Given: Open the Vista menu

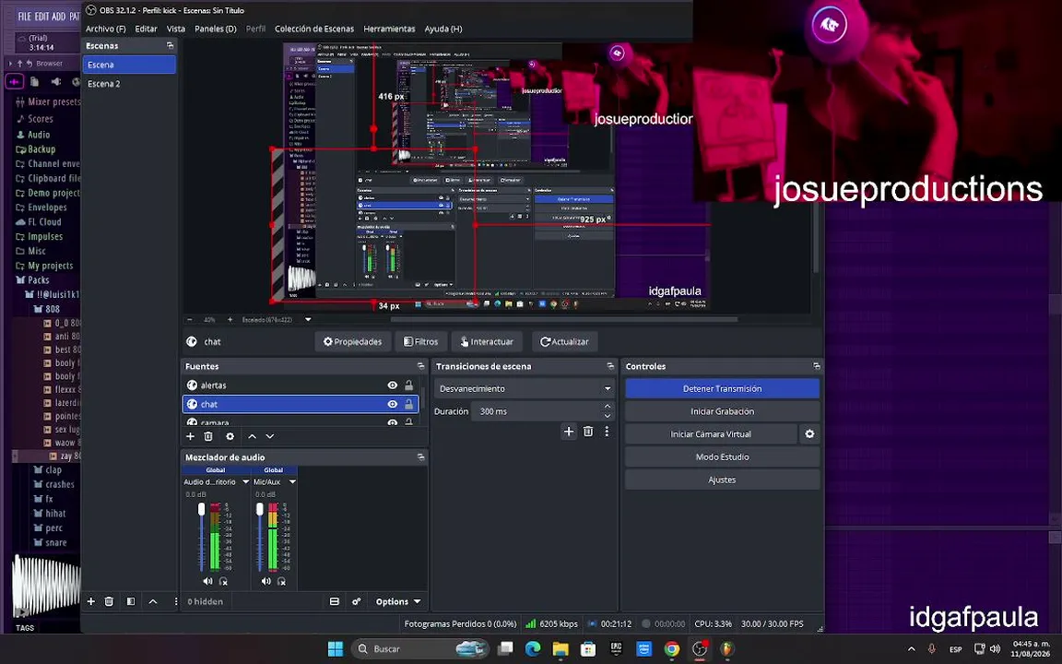Looking at the screenshot, I should pos(175,29).
